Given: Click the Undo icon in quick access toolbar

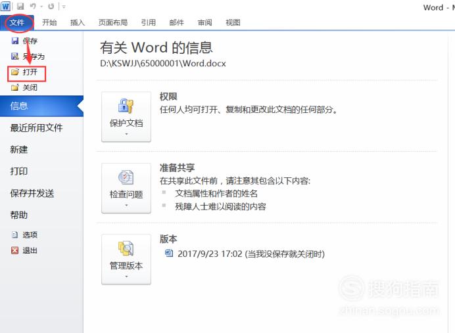Looking at the screenshot, I should coord(33,6).
